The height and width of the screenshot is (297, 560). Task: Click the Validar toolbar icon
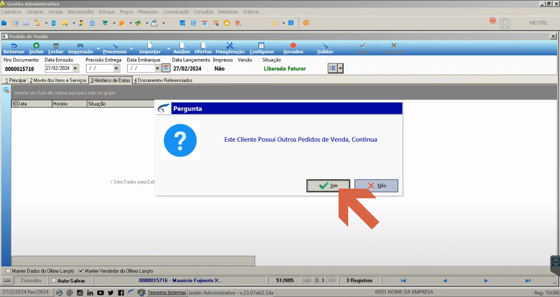point(325,46)
